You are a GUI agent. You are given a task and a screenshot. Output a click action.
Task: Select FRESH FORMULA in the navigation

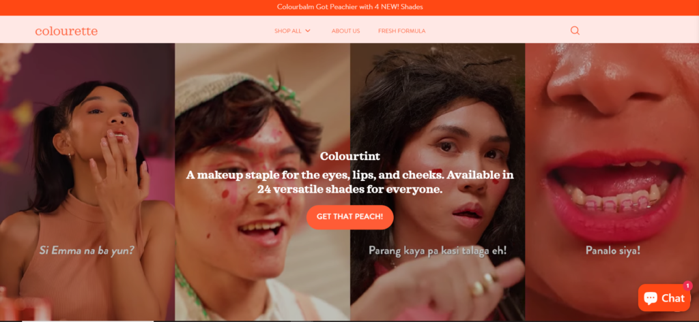coord(401,31)
